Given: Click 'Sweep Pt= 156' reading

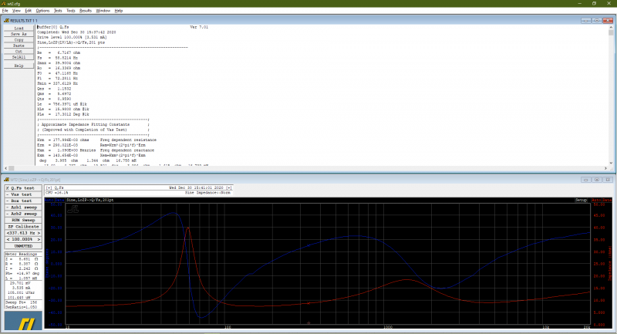Looking at the screenshot, I should tap(22, 302).
